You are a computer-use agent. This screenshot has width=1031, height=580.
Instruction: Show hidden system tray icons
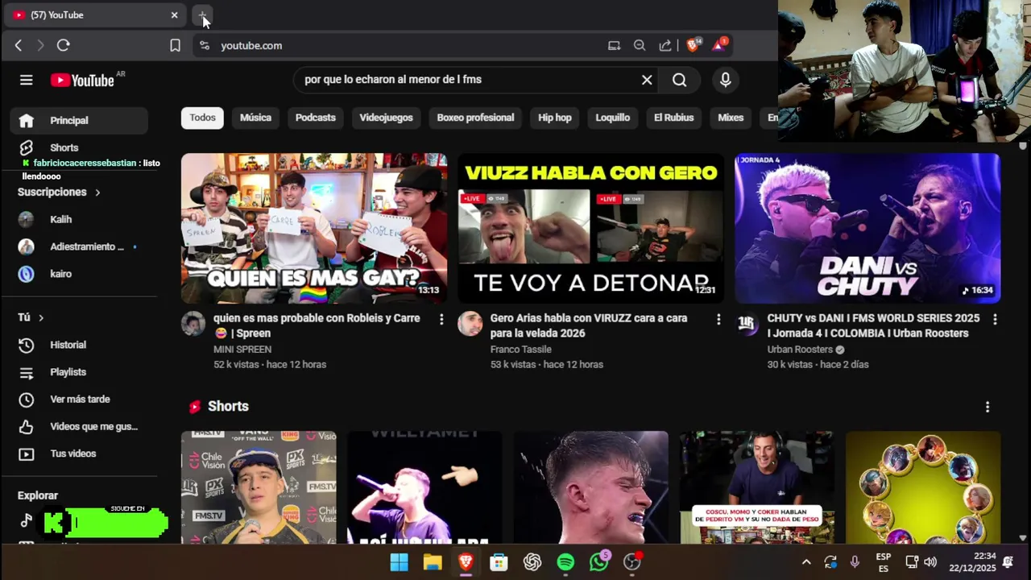(x=805, y=562)
